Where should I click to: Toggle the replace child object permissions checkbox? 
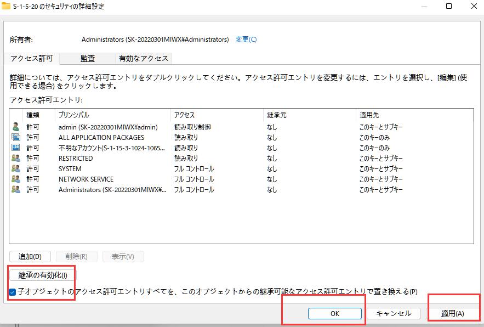(13, 292)
